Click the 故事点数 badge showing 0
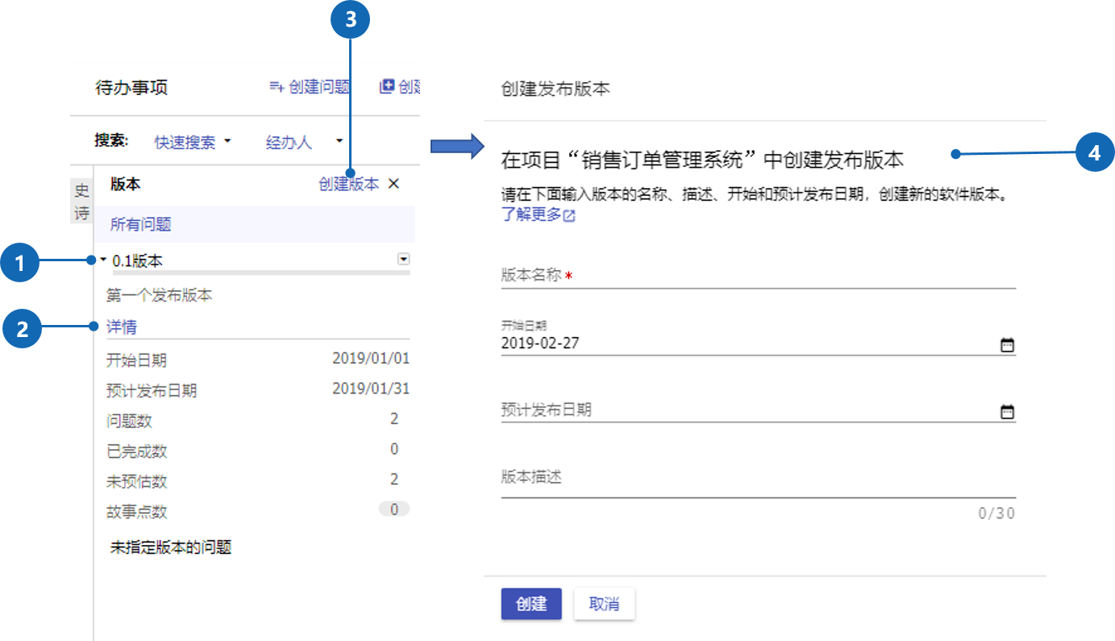The width and height of the screenshot is (1115, 641). 394,510
